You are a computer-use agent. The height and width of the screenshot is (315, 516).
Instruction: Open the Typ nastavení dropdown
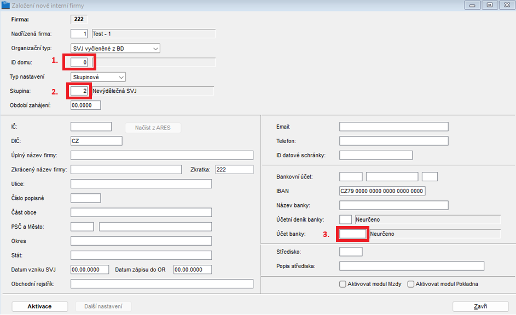click(98, 77)
